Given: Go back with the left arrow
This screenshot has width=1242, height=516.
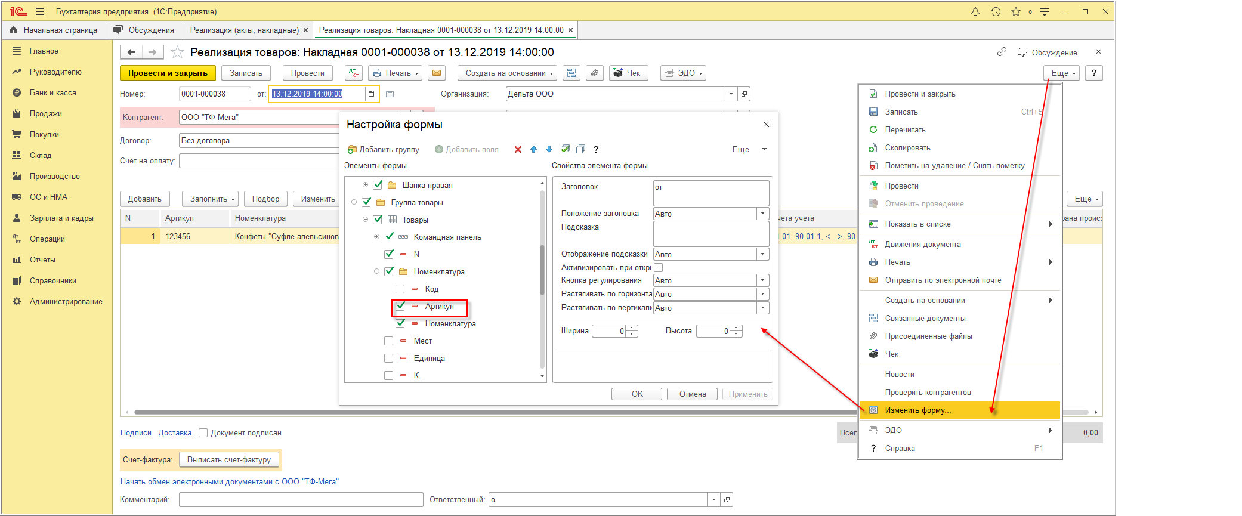Looking at the screenshot, I should click(x=131, y=52).
